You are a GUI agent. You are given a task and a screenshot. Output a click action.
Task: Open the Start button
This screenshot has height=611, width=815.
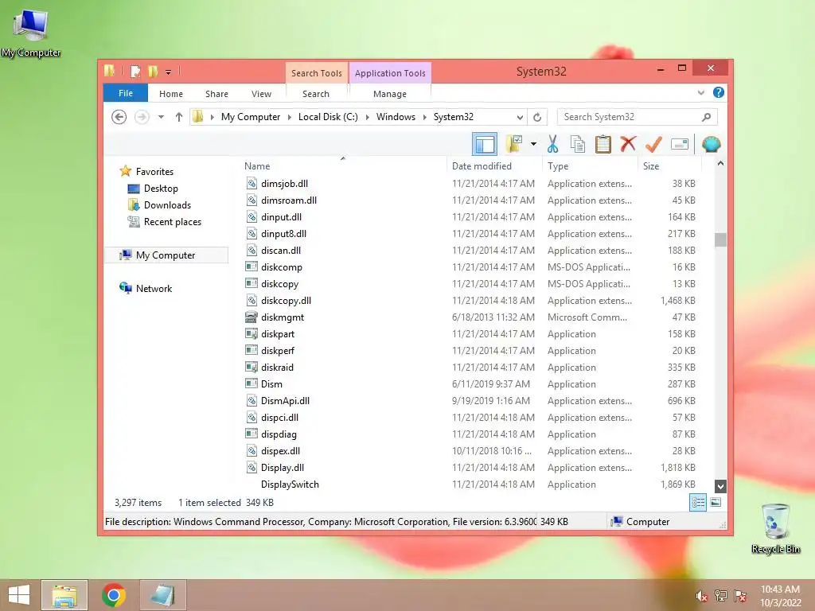tap(19, 595)
